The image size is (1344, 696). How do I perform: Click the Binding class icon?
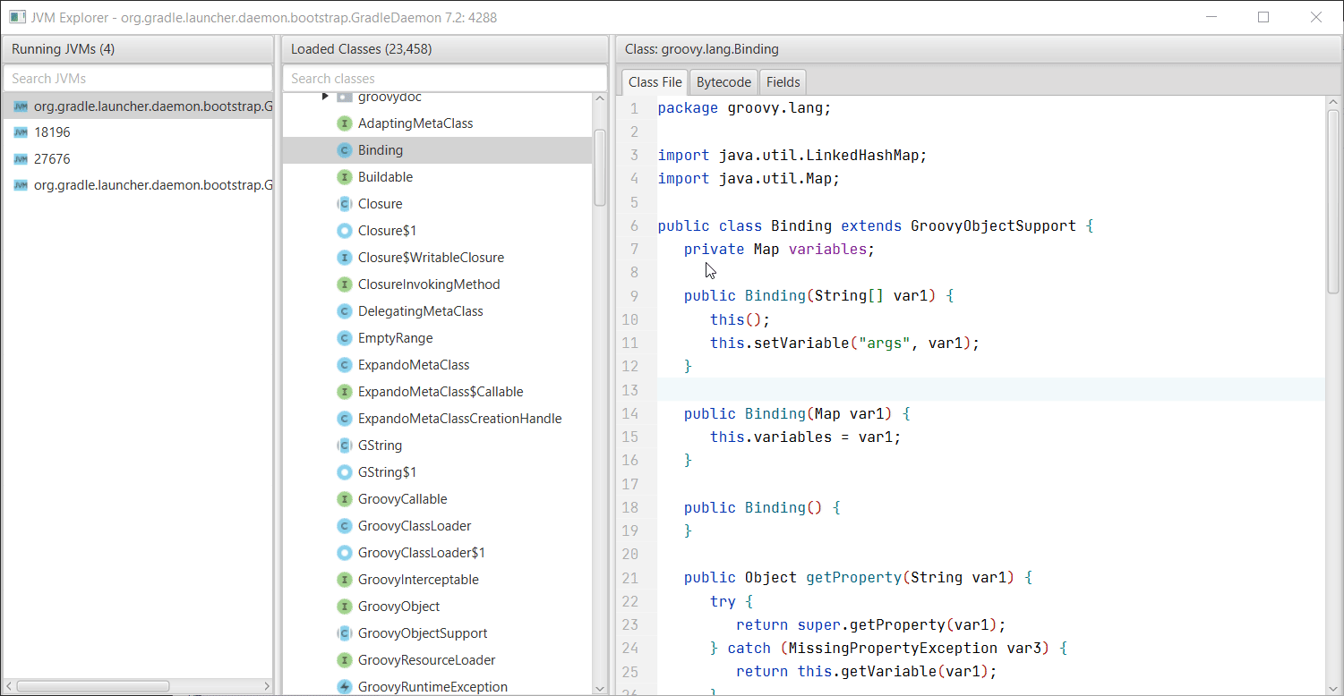344,150
